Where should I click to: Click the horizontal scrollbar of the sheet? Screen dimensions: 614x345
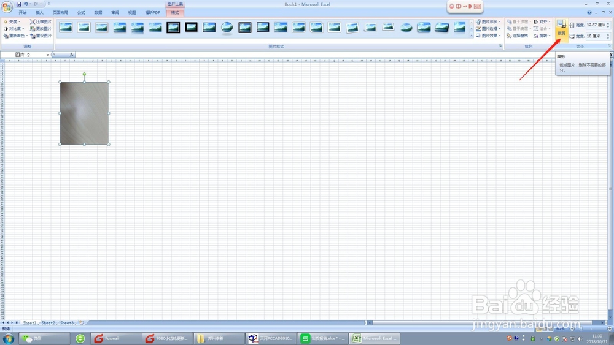pyautogui.click(x=481, y=323)
